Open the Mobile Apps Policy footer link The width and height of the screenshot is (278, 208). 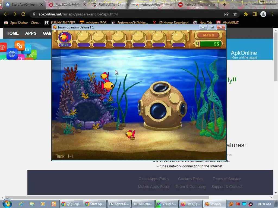click(154, 187)
